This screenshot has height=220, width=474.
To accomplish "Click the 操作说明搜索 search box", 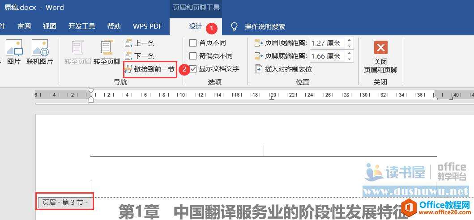I will pyautogui.click(x=265, y=27).
